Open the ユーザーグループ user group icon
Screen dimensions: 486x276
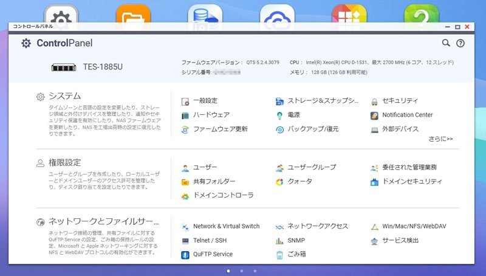[x=279, y=168]
